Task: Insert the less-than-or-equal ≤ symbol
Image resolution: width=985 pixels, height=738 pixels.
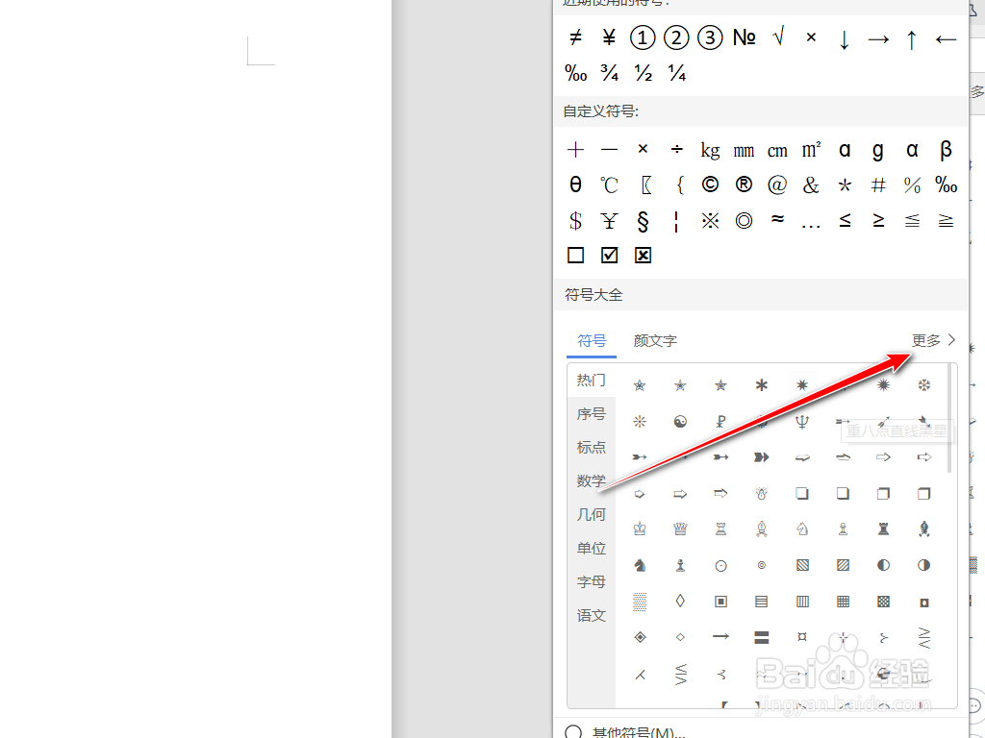Action: click(x=845, y=220)
